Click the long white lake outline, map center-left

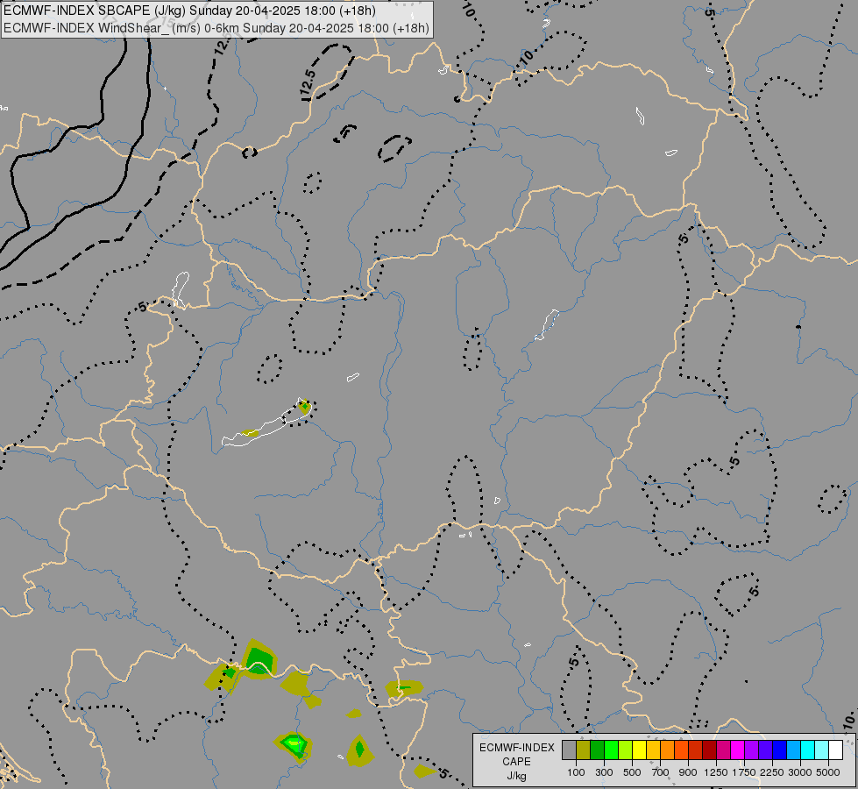[x=267, y=423]
